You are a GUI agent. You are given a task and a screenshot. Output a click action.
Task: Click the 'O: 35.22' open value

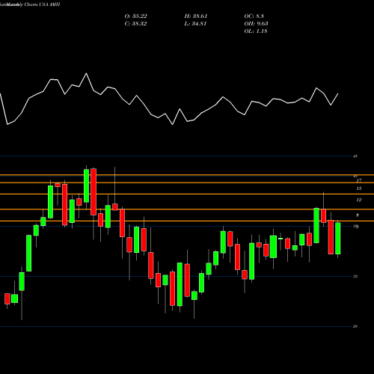pos(135,16)
